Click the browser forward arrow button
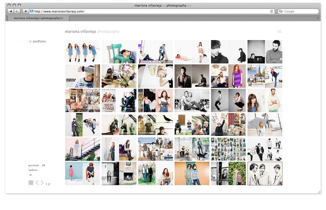Image resolution: width=326 pixels, height=210 pixels. point(17,11)
